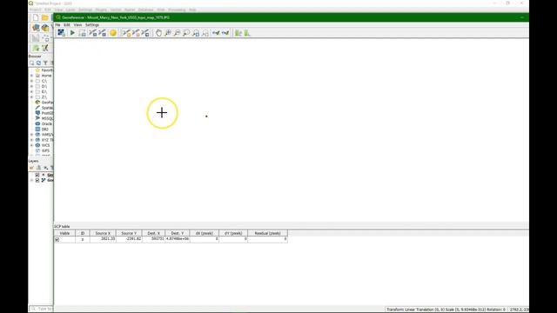Zoom next icon in Georeferencer toolbar
This screenshot has height=313, width=557.
pos(205,33)
